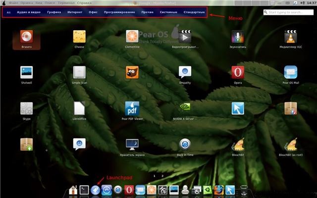Open the Файл menu
The width and height of the screenshot is (317, 198).
13,3
